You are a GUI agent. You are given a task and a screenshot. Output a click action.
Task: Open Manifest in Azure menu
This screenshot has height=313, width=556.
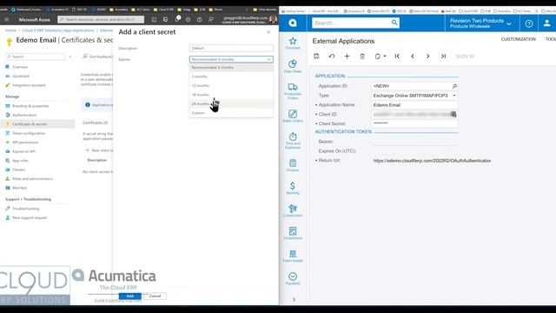19,188
